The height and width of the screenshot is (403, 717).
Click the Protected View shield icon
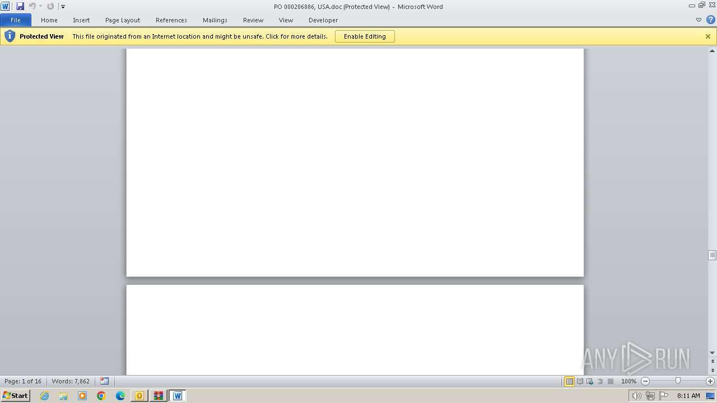click(10, 36)
